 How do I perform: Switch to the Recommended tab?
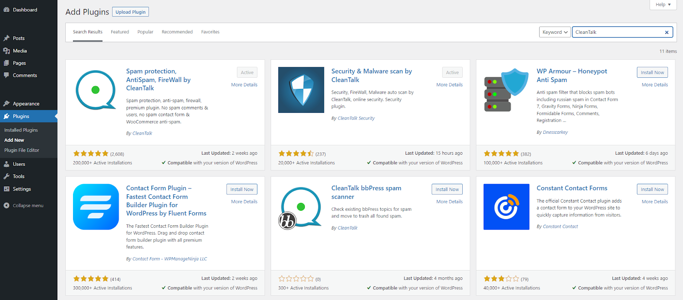pos(177,32)
